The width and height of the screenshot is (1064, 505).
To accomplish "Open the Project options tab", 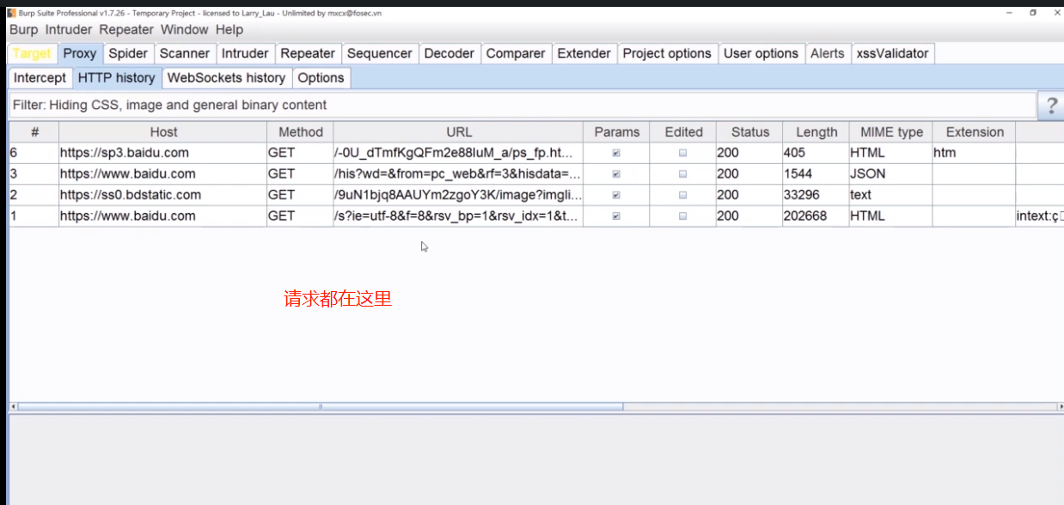I will coord(667,53).
